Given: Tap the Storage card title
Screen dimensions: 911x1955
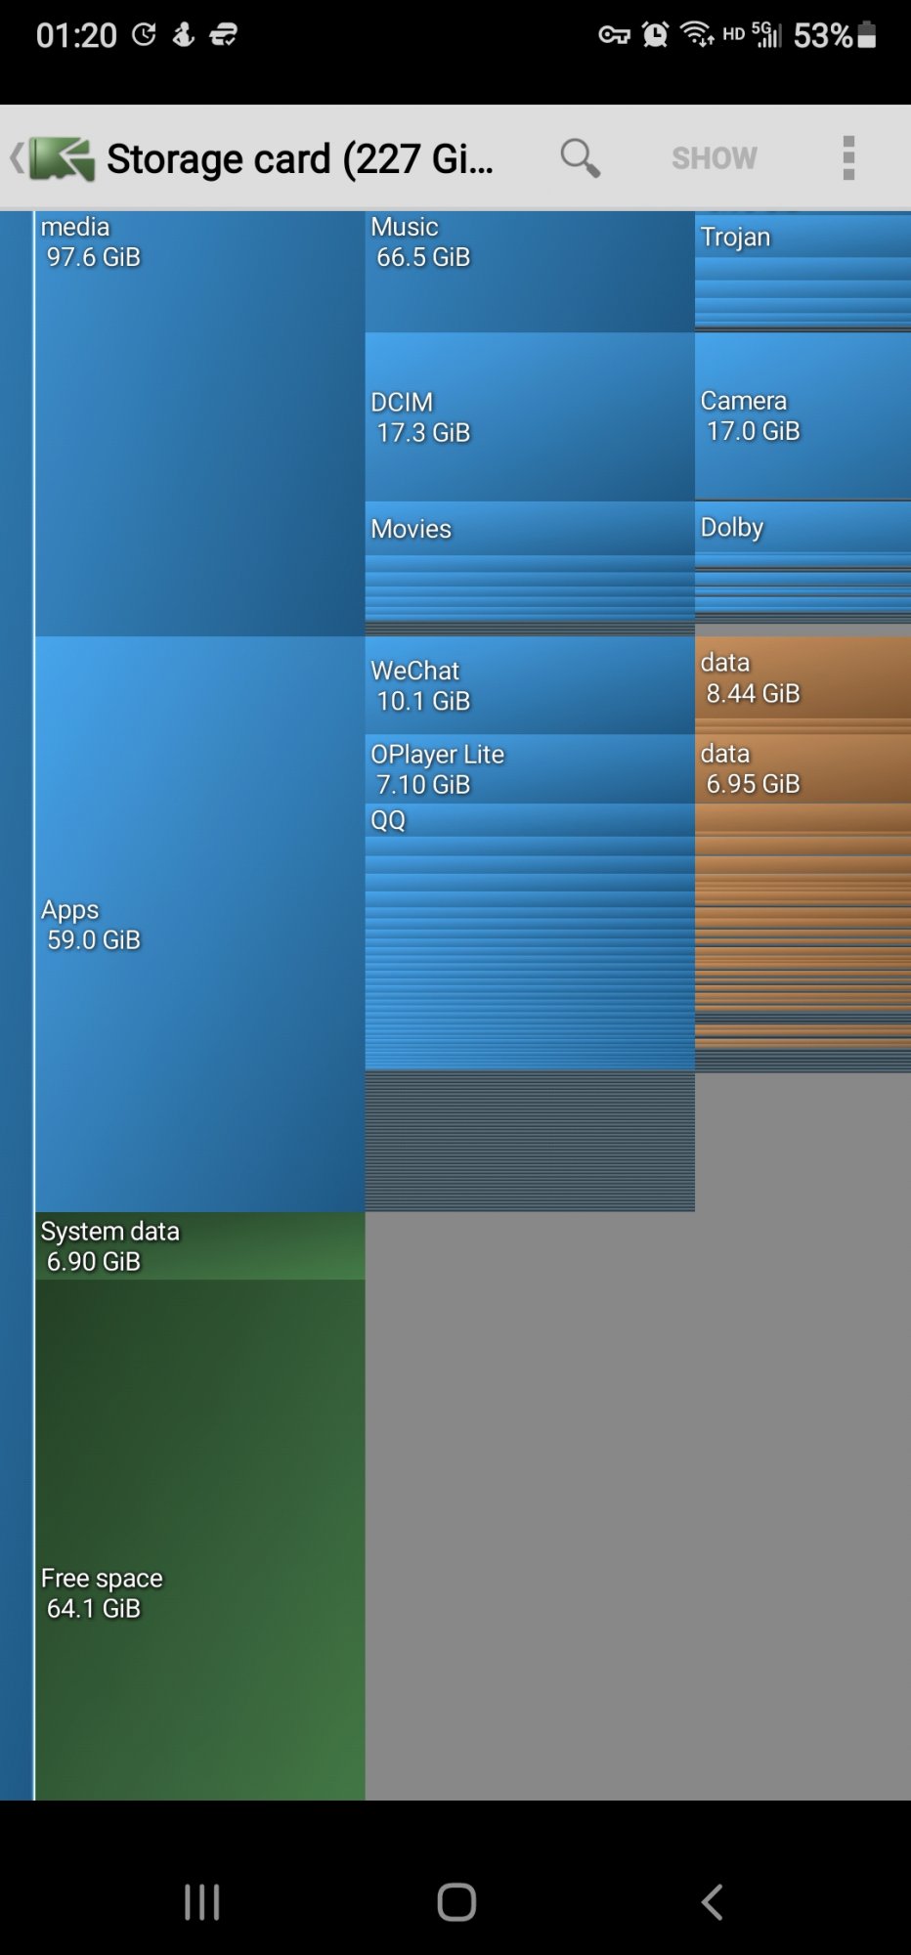Looking at the screenshot, I should (299, 158).
